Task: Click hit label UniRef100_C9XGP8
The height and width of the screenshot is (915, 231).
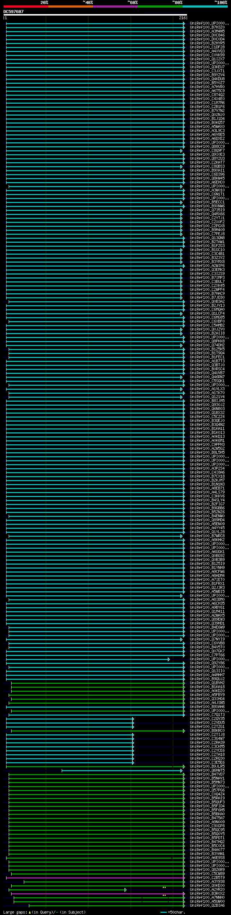Action: [x=207, y=826]
